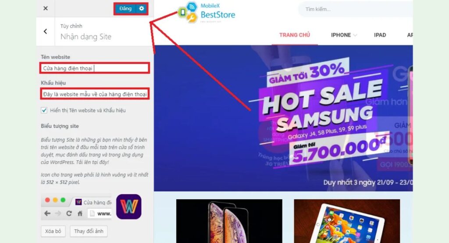Toggle Hiển thị Tên website và Khẩu hiệu checkbox
The width and height of the screenshot is (449, 243).
click(x=44, y=110)
